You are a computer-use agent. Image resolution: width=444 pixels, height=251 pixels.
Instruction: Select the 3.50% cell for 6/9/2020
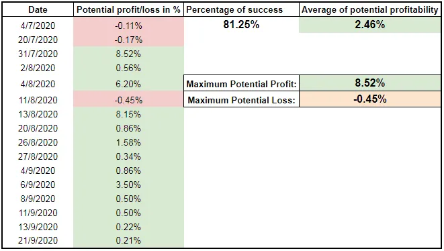click(128, 185)
